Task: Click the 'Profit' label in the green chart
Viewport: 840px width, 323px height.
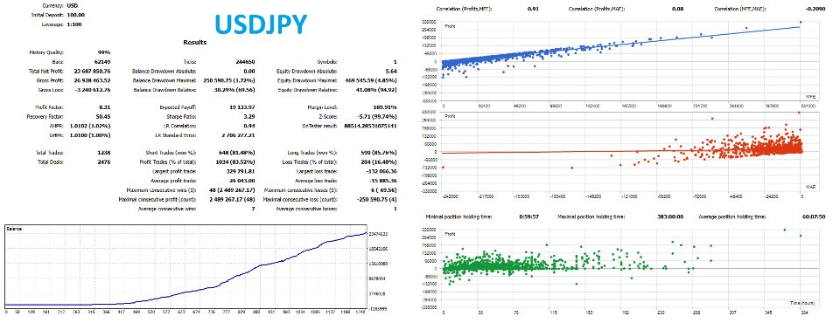Action: (x=451, y=234)
